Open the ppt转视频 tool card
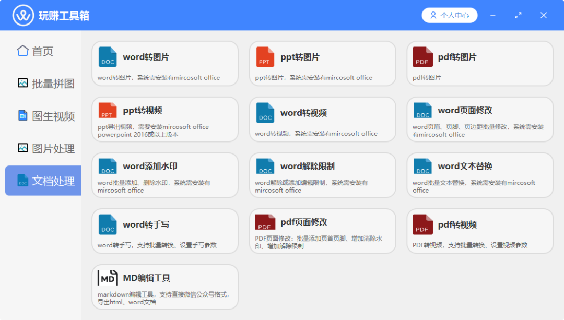The image size is (564, 320). [x=166, y=119]
